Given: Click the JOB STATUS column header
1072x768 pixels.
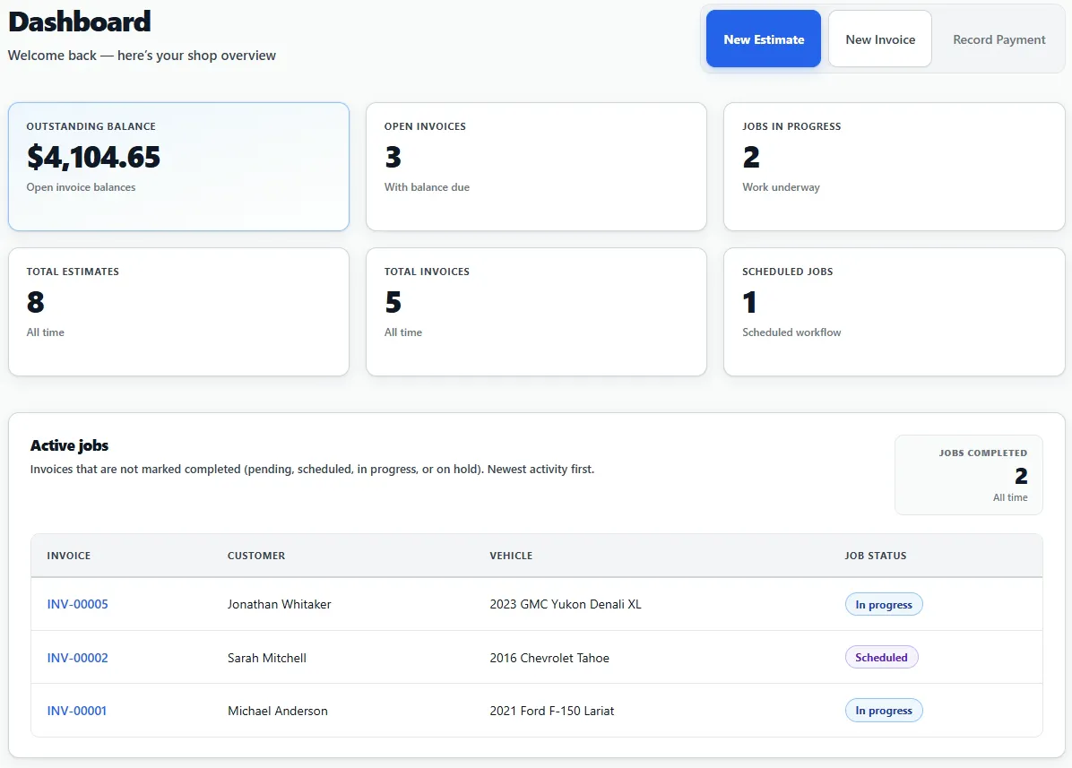Looking at the screenshot, I should 875,556.
